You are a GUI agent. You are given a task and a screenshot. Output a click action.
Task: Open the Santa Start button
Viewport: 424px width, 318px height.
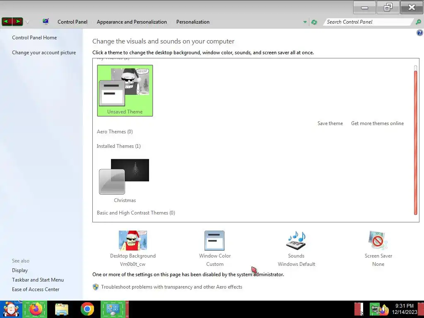tap(11, 309)
